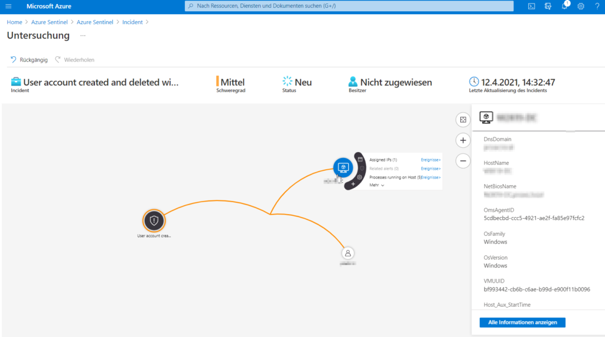605x337 pixels.
Task: Open Ereignisse link for Processes running on Host
Action: [x=431, y=177]
